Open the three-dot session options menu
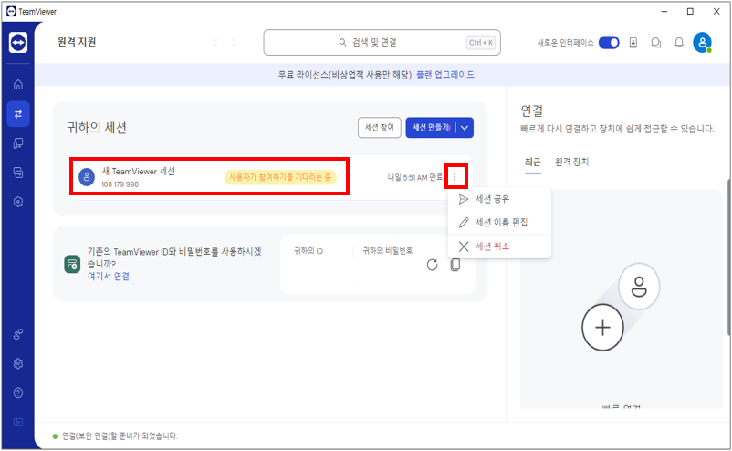The image size is (732, 451). point(455,177)
